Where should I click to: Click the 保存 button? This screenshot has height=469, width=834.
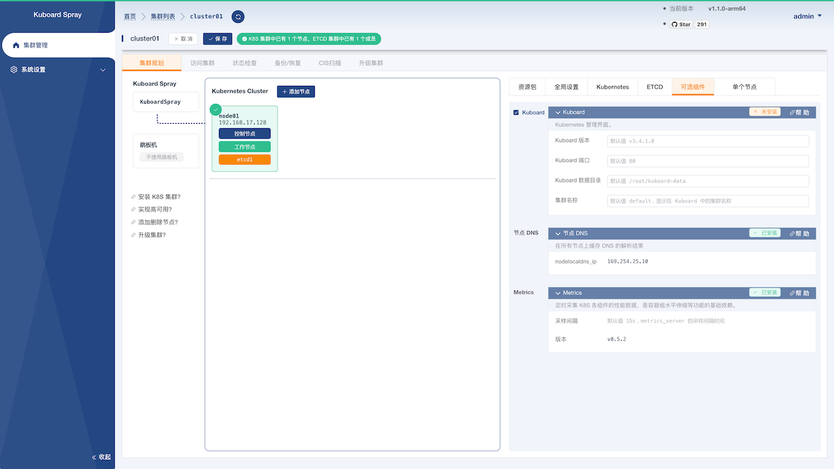pos(218,39)
